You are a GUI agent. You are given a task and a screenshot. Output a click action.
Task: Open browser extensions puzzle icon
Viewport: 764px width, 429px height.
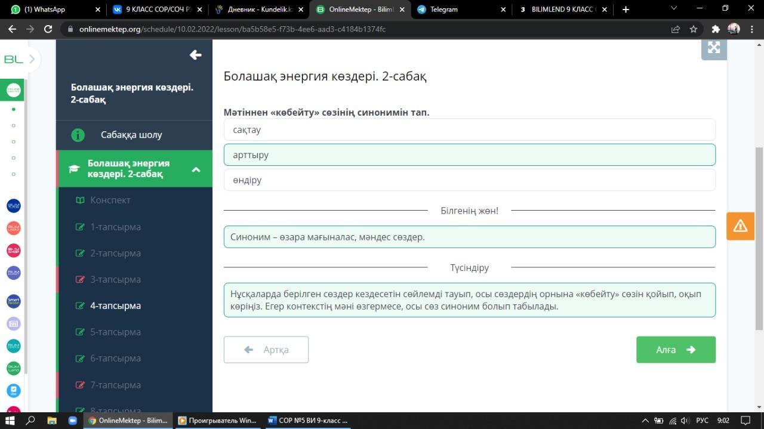[716, 29]
